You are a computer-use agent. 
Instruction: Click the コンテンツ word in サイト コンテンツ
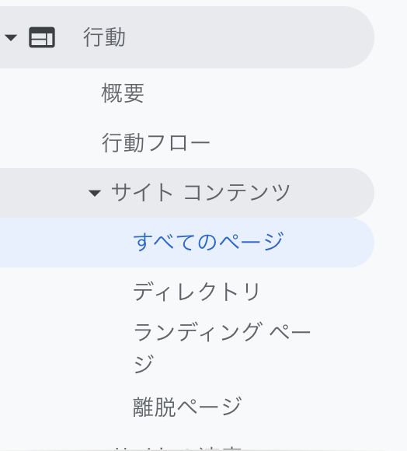(x=237, y=193)
